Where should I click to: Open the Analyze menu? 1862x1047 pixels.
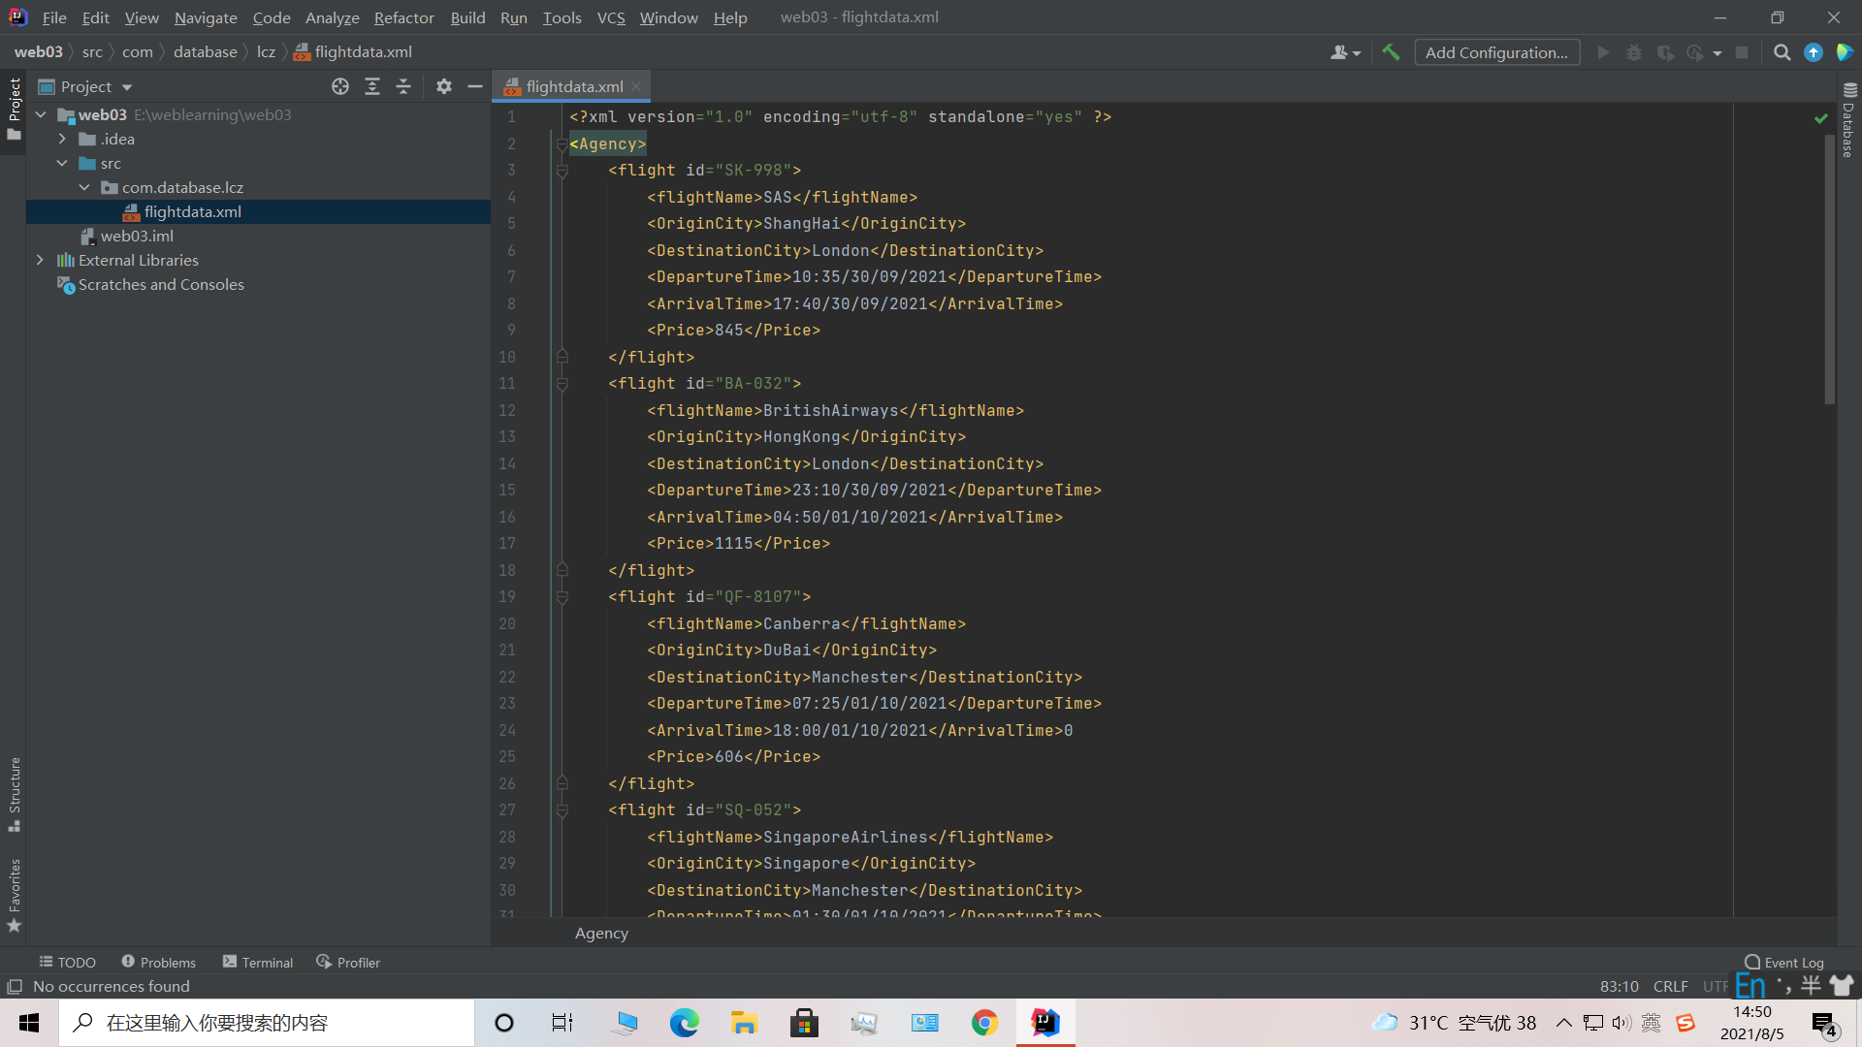(x=332, y=17)
